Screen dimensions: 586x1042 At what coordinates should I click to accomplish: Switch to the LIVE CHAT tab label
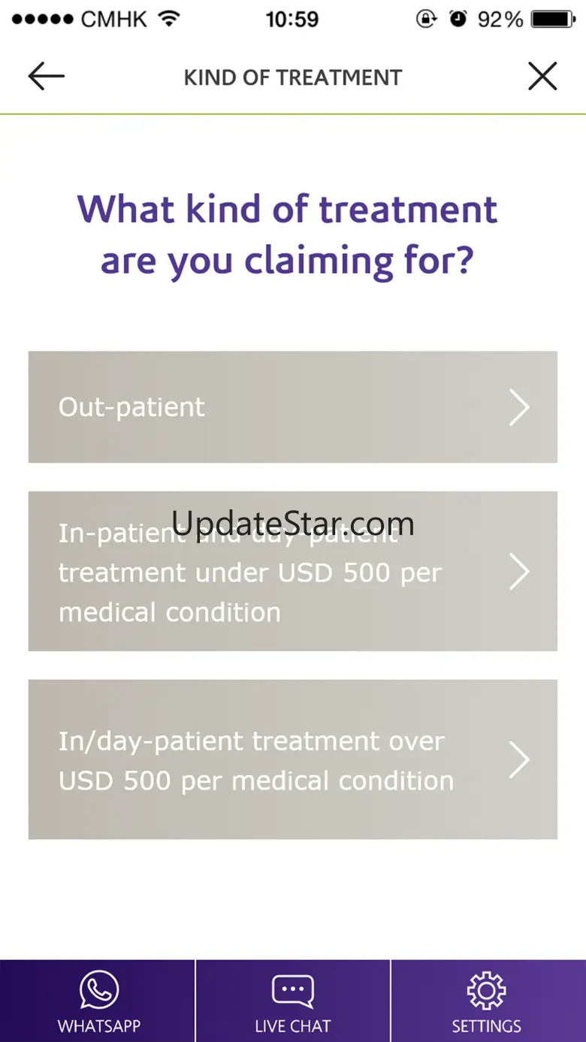pos(293,1026)
